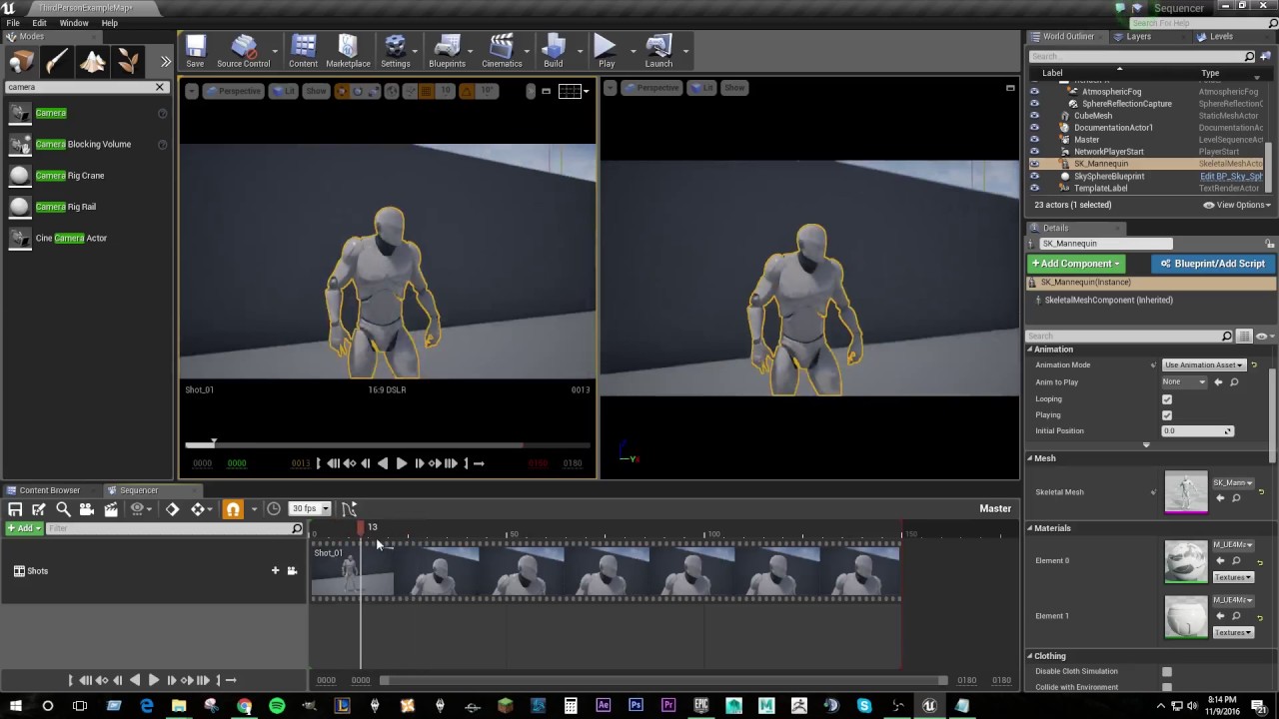Image resolution: width=1279 pixels, height=719 pixels.
Task: Toggle the Looping checkbox
Action: (x=1166, y=399)
